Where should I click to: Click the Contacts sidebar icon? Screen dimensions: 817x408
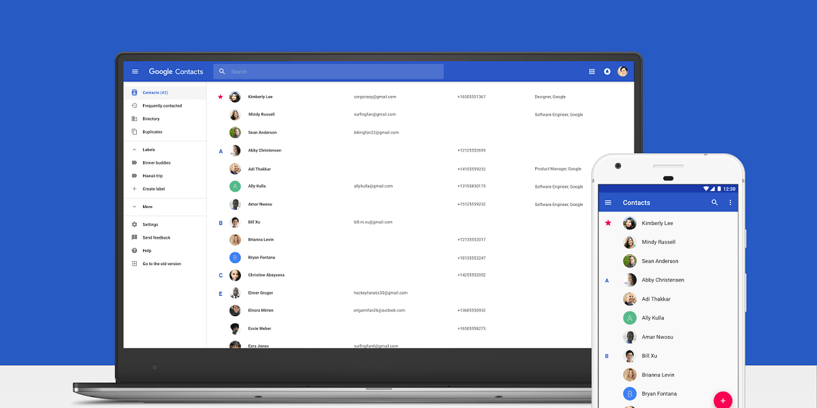pyautogui.click(x=134, y=92)
